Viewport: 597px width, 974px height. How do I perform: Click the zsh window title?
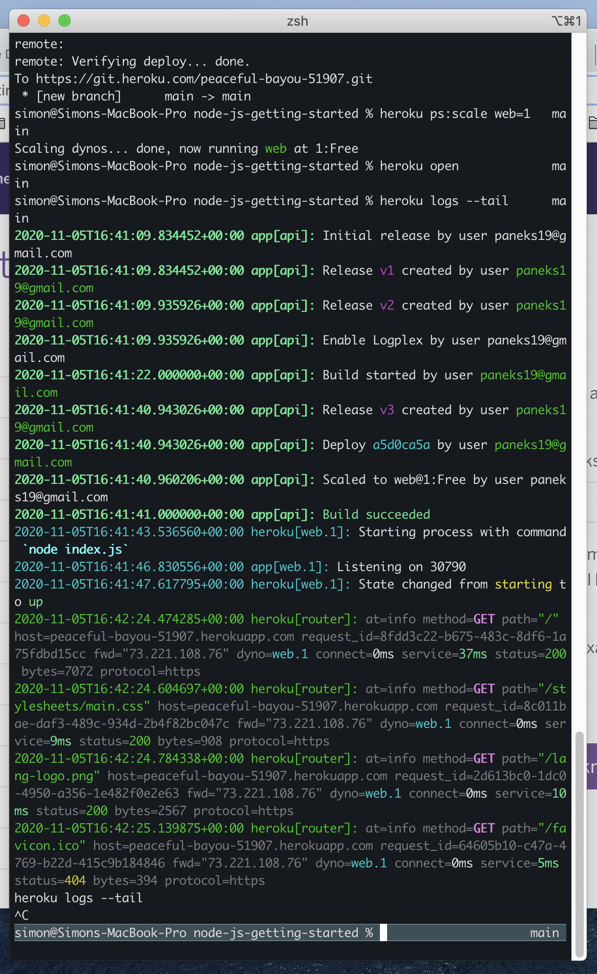tap(297, 21)
